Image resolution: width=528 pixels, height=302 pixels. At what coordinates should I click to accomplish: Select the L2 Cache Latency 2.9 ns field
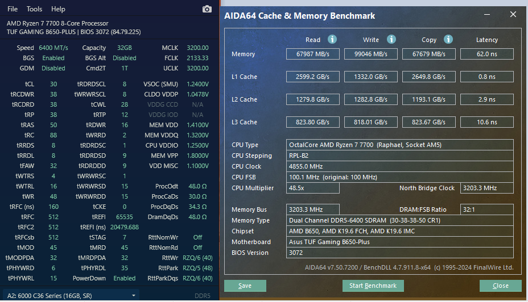pyautogui.click(x=487, y=99)
